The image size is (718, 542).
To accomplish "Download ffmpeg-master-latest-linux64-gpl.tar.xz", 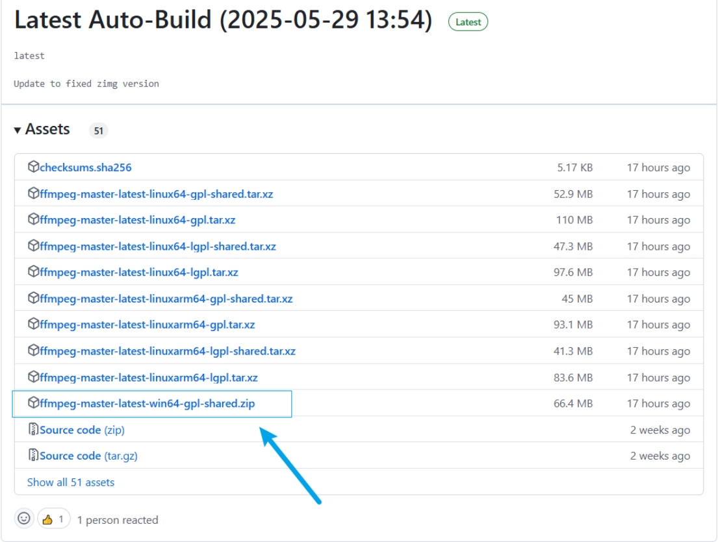I will pyautogui.click(x=137, y=220).
